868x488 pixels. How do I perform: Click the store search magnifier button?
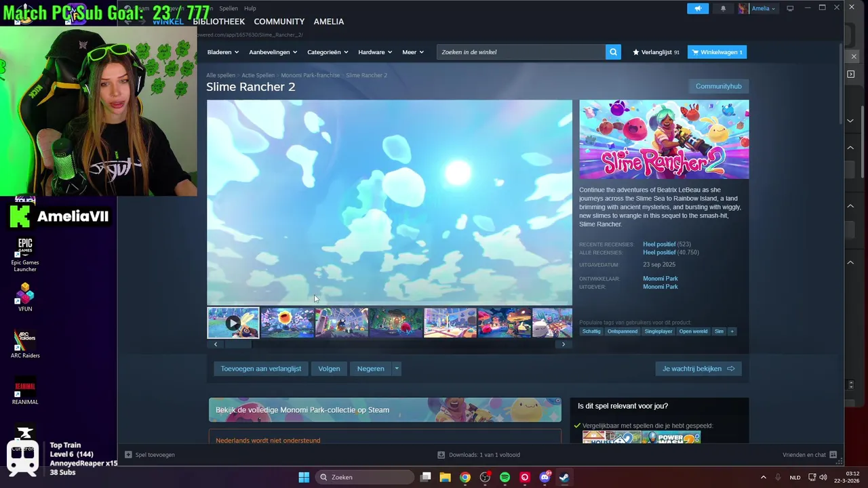click(613, 52)
